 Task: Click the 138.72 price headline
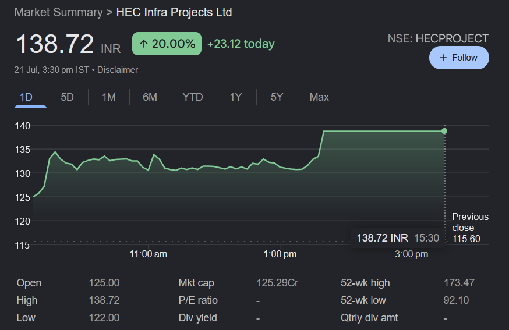coord(55,44)
